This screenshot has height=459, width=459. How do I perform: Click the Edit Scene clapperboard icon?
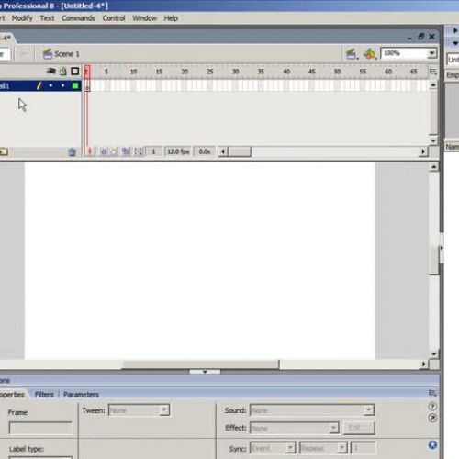[352, 54]
